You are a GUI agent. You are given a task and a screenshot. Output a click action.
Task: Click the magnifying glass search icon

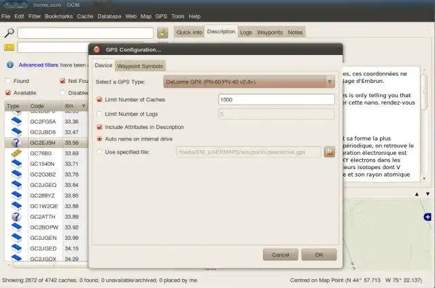click(9, 33)
